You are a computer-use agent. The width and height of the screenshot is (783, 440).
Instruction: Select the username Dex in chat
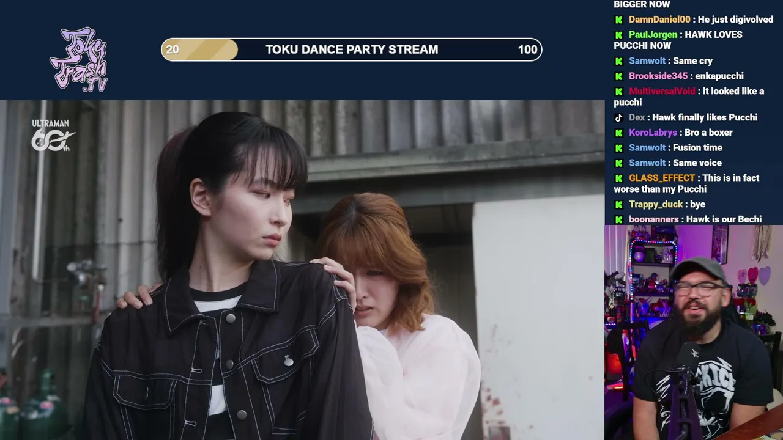(637, 117)
